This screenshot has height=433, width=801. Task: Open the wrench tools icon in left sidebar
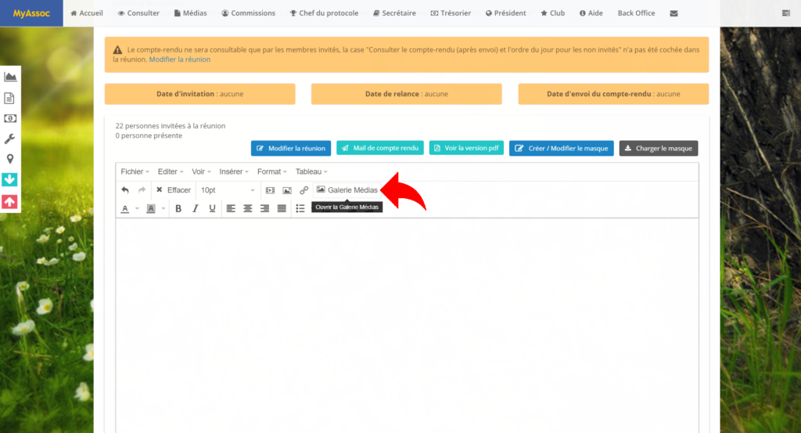(x=10, y=139)
